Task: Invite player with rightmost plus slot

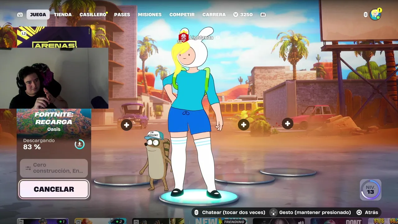Action: pyautogui.click(x=287, y=124)
